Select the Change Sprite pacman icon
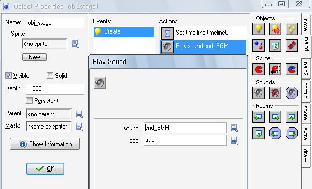 coord(259,69)
